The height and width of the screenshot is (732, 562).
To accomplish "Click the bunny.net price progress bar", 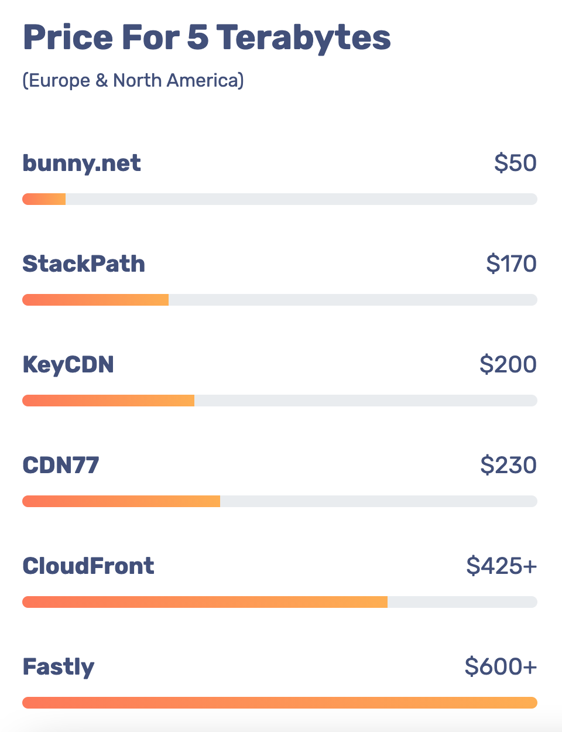I will (279, 199).
